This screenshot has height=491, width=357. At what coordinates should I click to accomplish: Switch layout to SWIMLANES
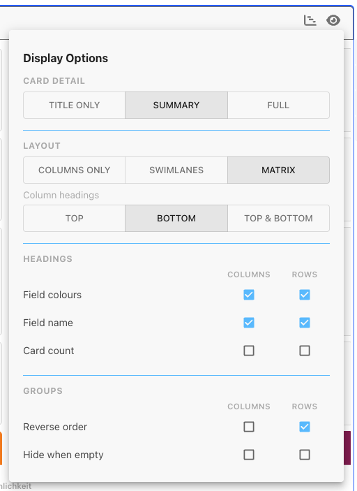click(x=176, y=170)
